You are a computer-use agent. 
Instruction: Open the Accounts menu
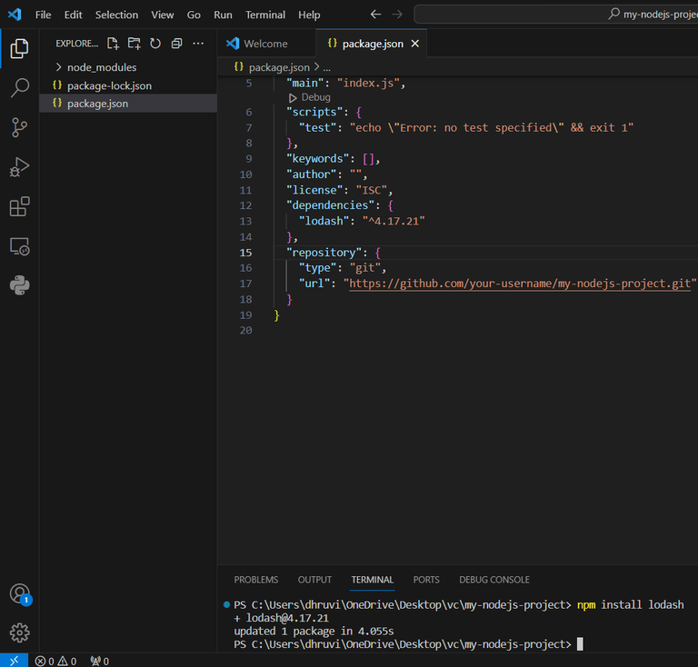[x=19, y=594]
